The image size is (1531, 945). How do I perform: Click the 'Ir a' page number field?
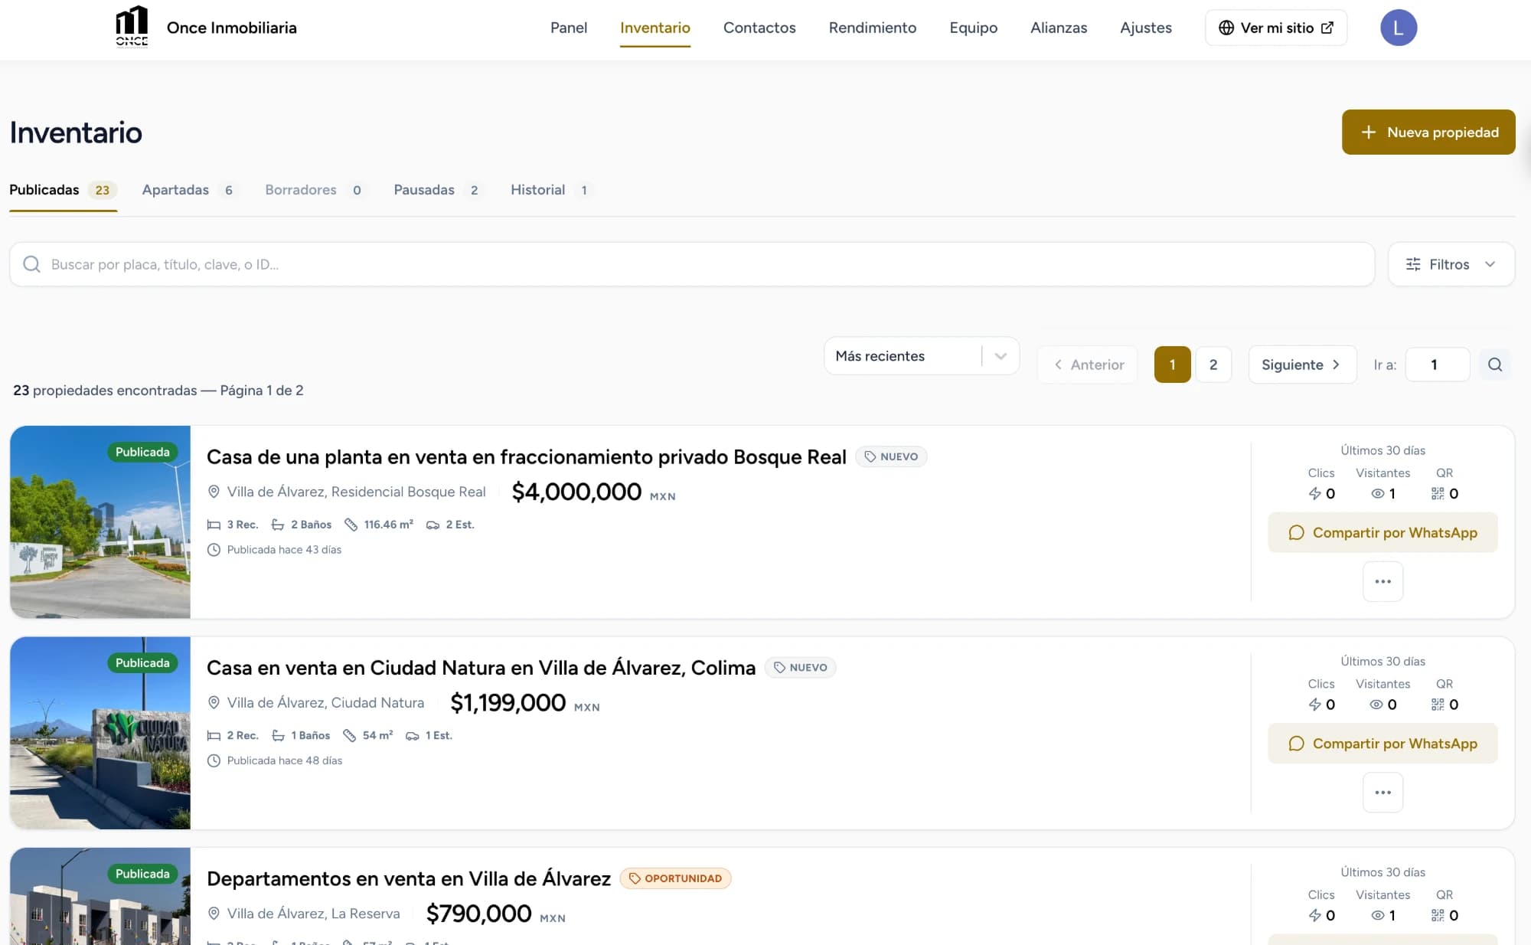point(1437,365)
